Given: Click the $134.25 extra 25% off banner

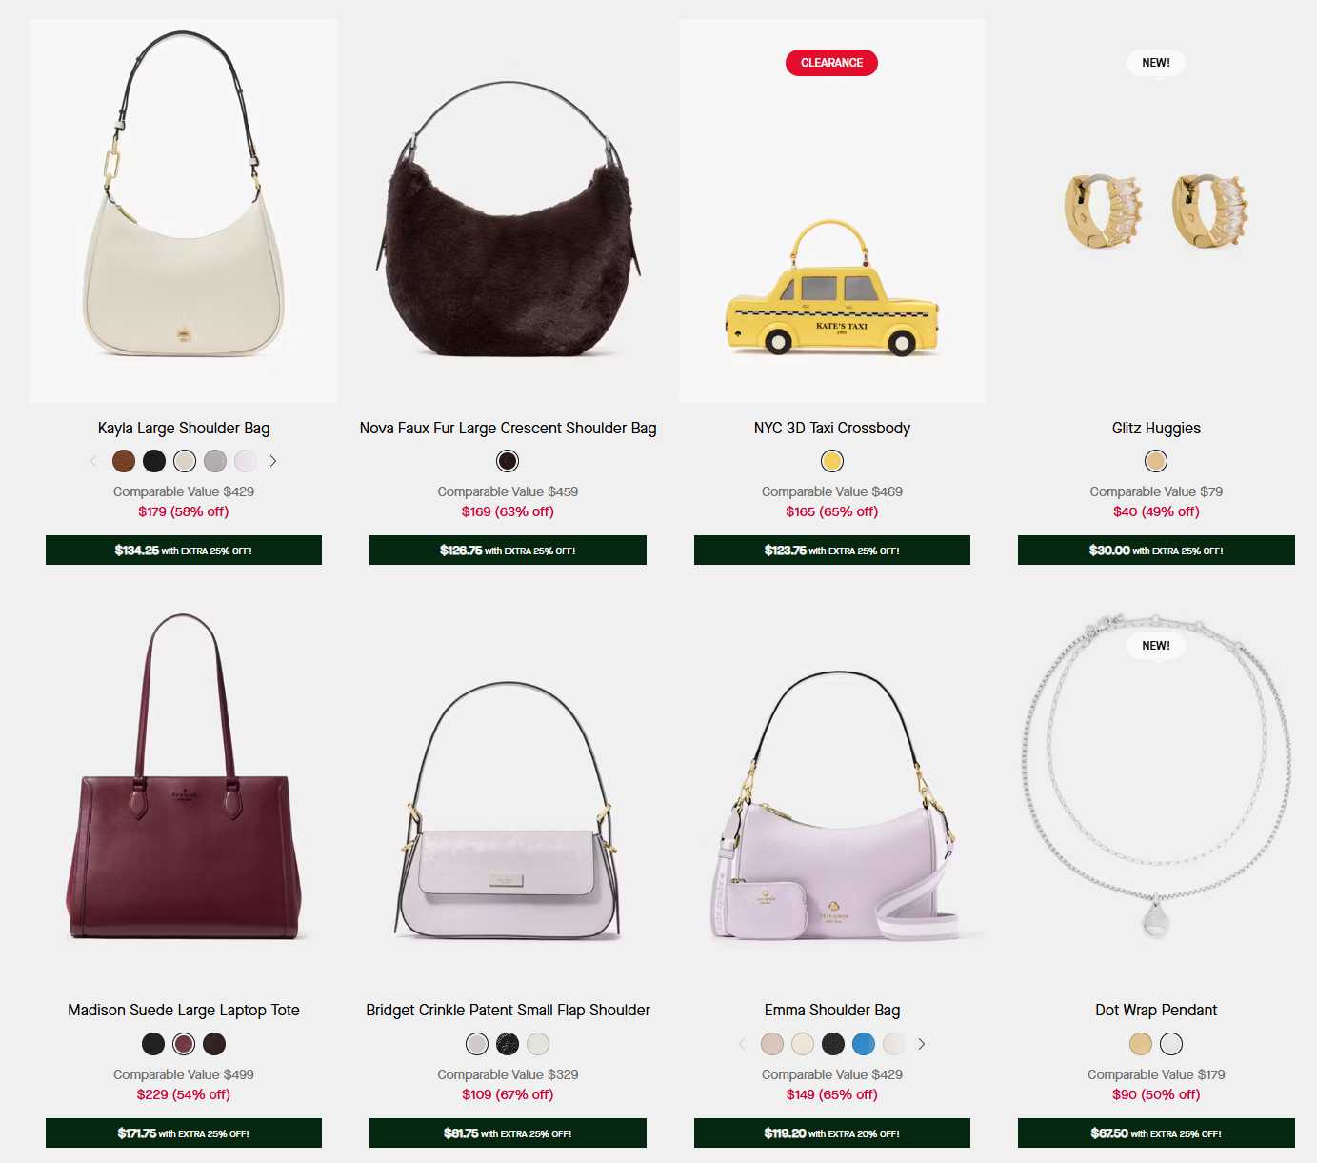Looking at the screenshot, I should coord(184,551).
